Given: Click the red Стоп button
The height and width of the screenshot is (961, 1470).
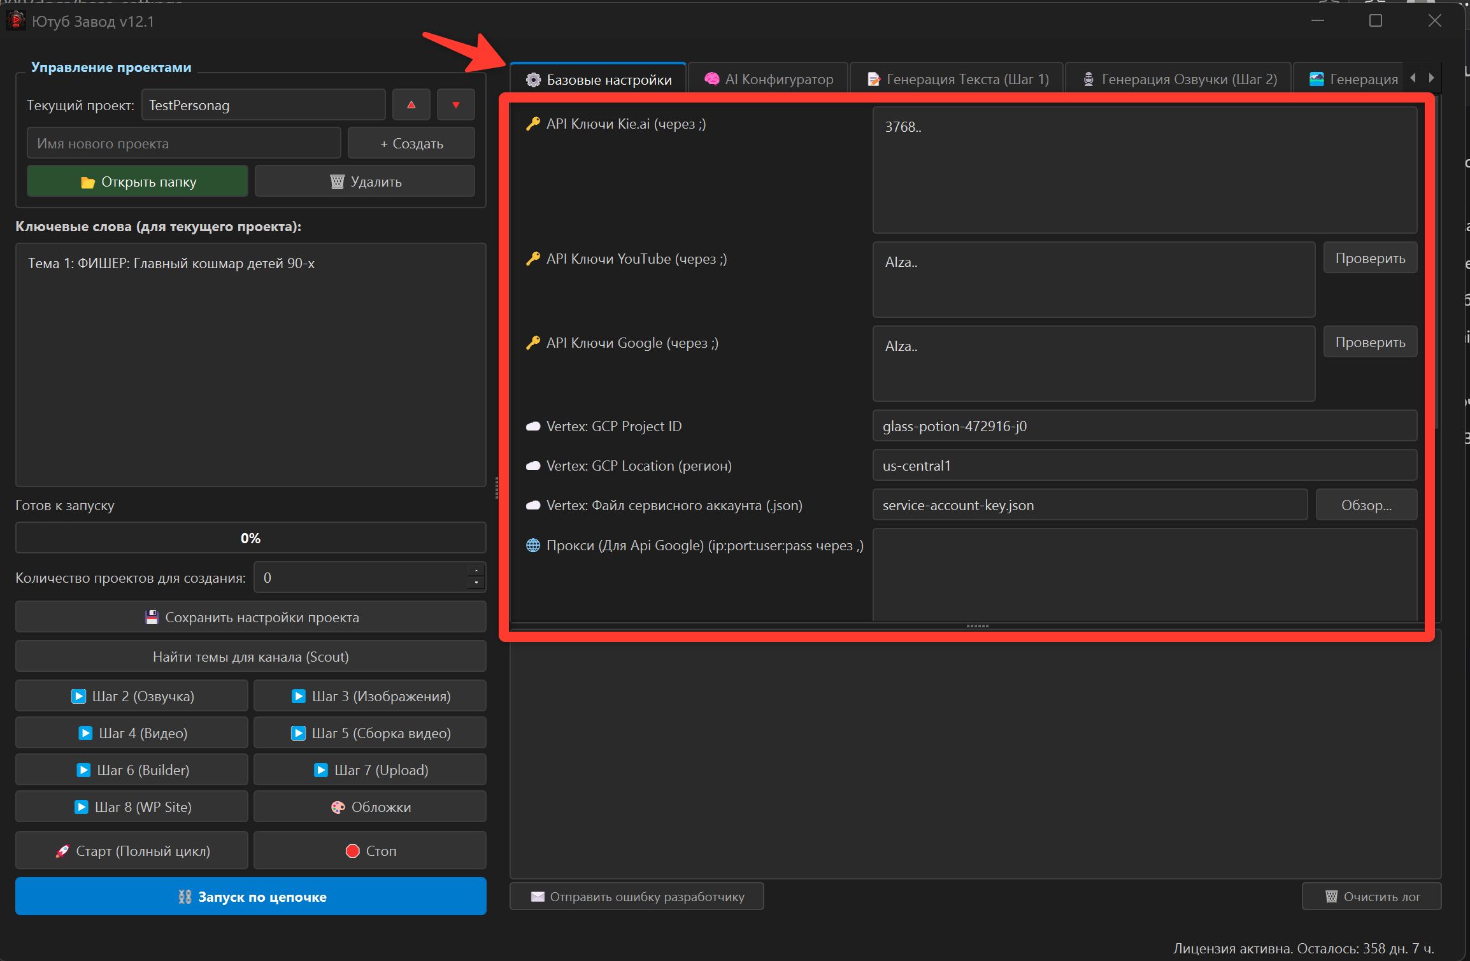Looking at the screenshot, I should pyautogui.click(x=370, y=851).
